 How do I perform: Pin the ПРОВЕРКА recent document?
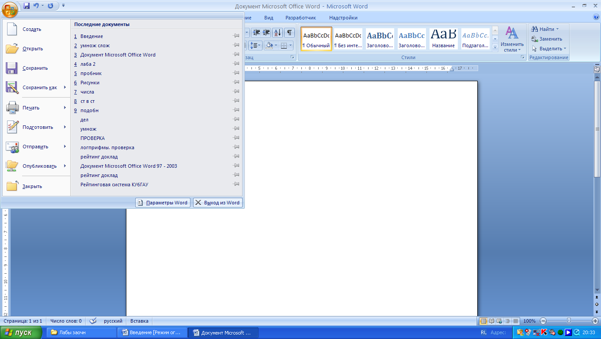[236, 138]
